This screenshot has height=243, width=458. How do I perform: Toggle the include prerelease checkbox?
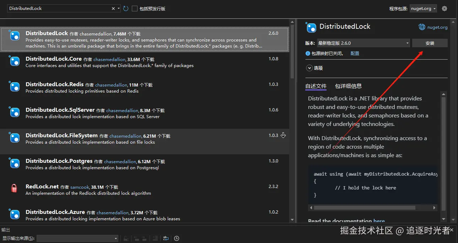click(x=135, y=9)
